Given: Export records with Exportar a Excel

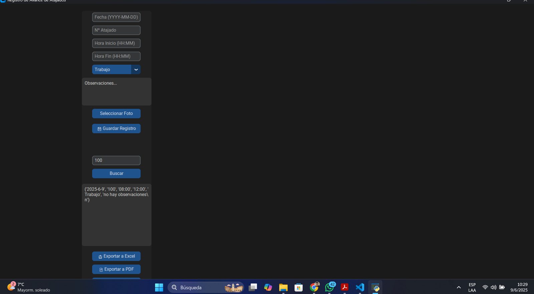Looking at the screenshot, I should 116,256.
